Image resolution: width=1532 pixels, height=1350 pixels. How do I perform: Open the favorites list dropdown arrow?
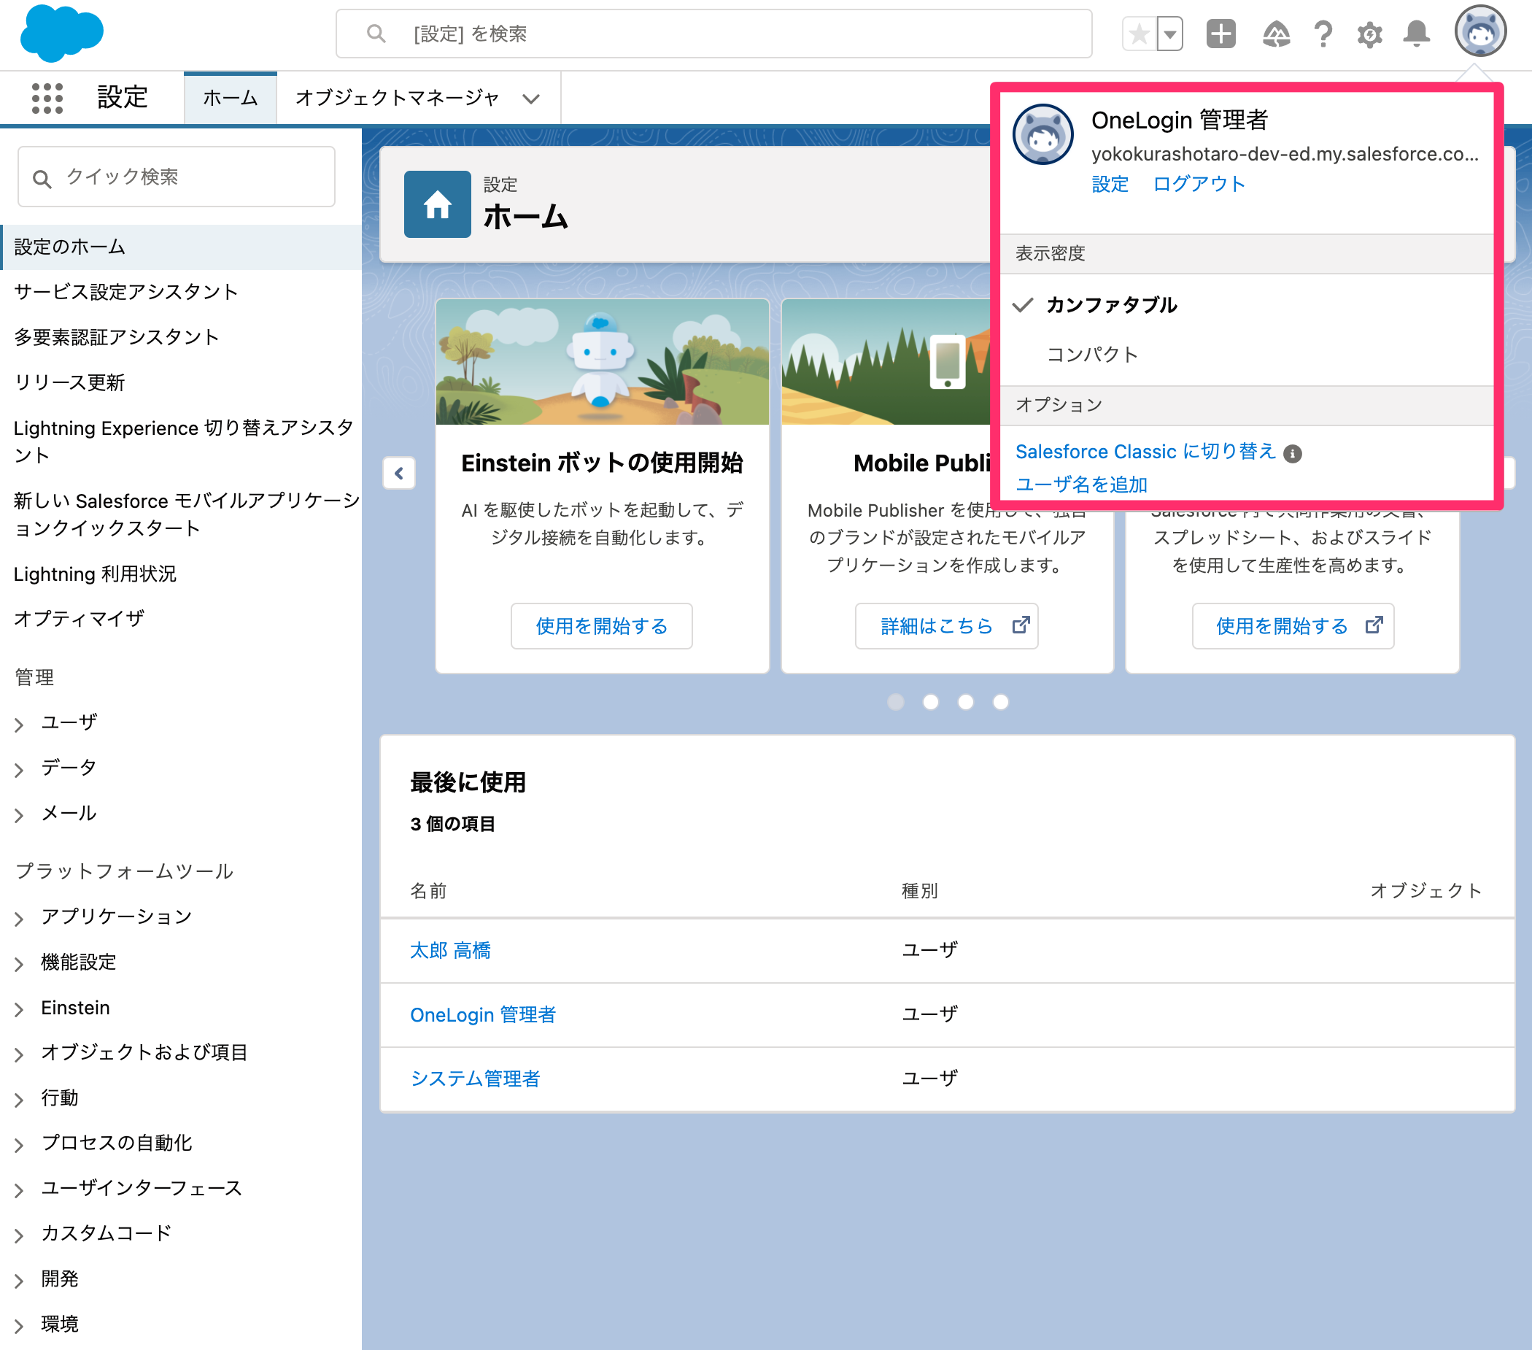click(1169, 34)
